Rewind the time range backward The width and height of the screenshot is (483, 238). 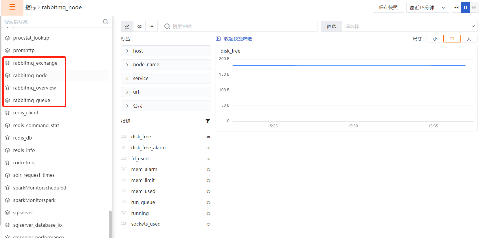point(456,8)
